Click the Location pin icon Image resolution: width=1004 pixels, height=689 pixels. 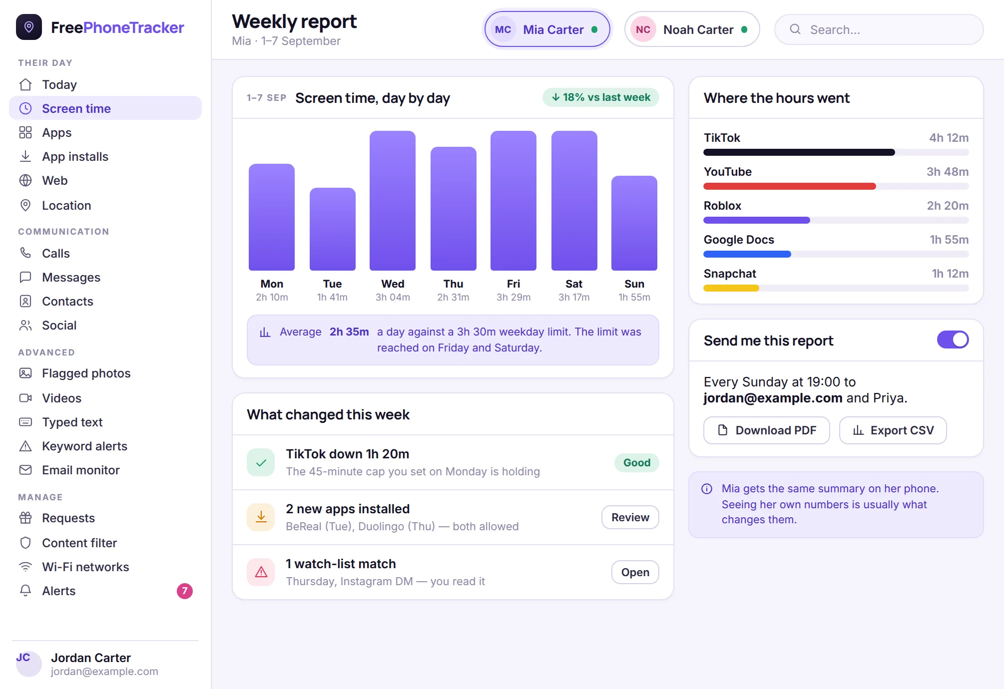click(x=25, y=205)
